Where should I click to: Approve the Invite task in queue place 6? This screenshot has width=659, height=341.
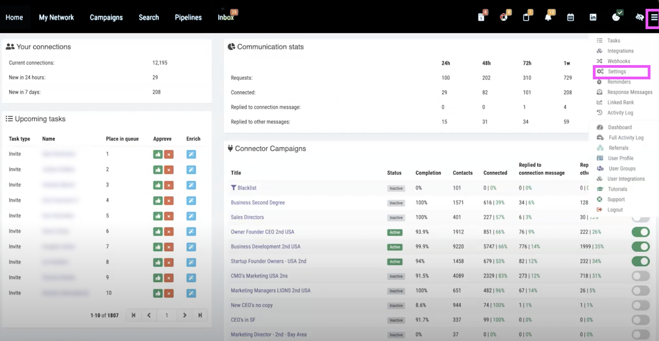158,231
